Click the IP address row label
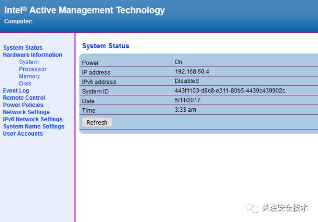This screenshot has width=318, height=222. 96,73
